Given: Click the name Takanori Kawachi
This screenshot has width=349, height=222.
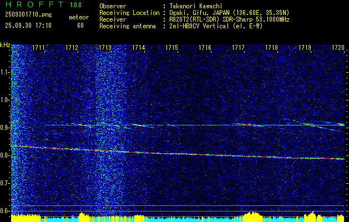Looking at the screenshot, I should pyautogui.click(x=195, y=6).
